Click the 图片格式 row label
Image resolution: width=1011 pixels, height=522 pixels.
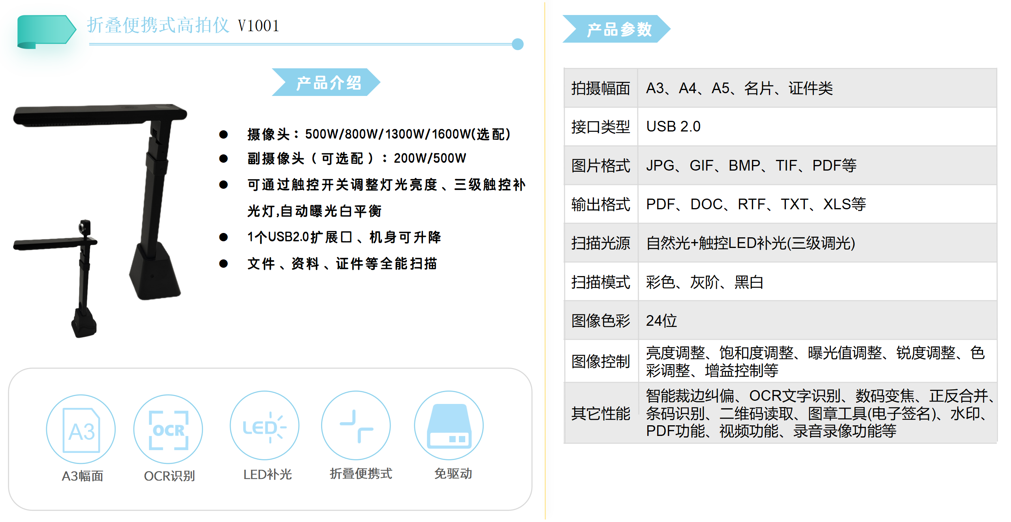pos(600,165)
